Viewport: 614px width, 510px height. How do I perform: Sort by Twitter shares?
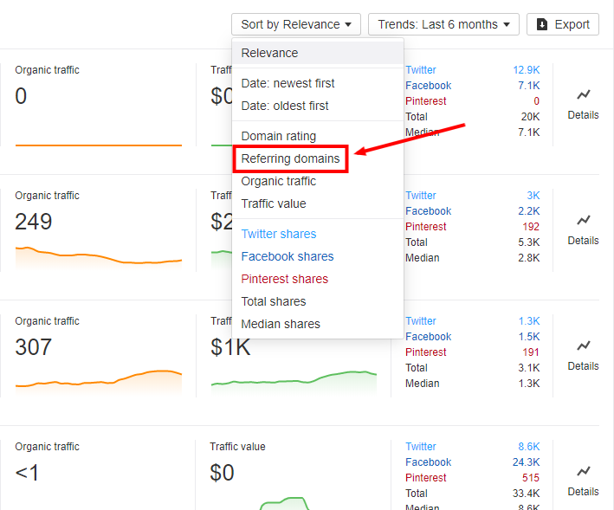278,234
